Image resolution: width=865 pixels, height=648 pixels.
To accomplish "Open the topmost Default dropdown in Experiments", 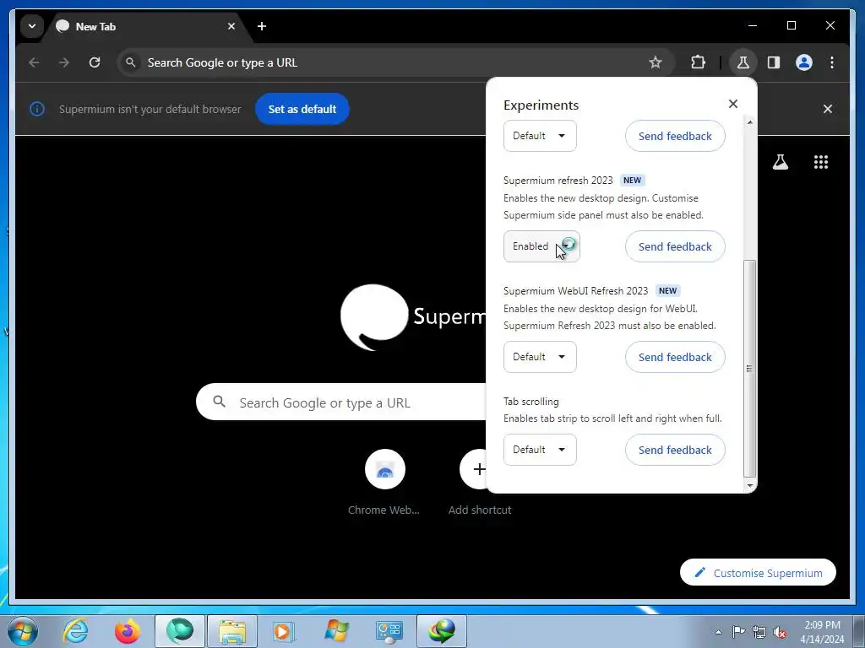I will click(x=540, y=136).
